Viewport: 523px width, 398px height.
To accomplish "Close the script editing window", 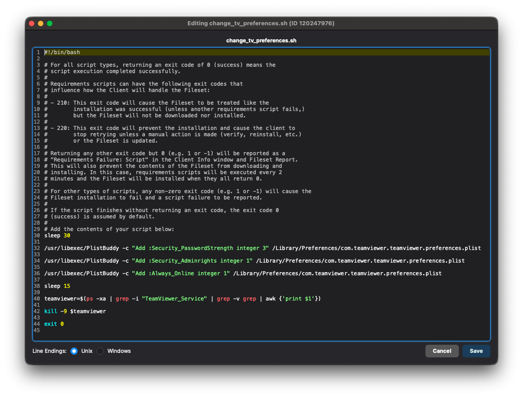I will coord(32,23).
